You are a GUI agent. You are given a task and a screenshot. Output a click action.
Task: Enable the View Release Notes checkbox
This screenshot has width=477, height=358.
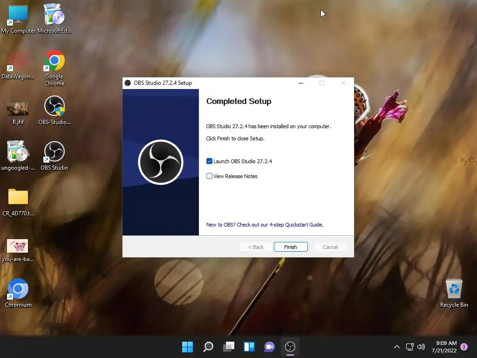209,176
